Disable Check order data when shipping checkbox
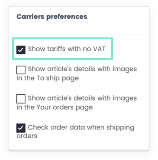Image resolution: width=158 pixels, height=160 pixels. point(21,128)
